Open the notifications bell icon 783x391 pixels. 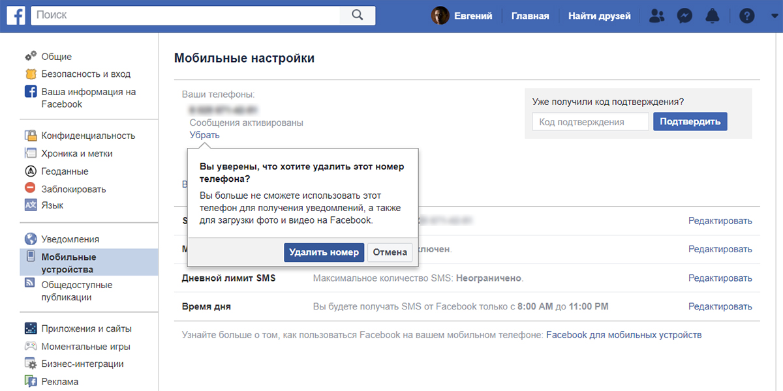click(712, 16)
